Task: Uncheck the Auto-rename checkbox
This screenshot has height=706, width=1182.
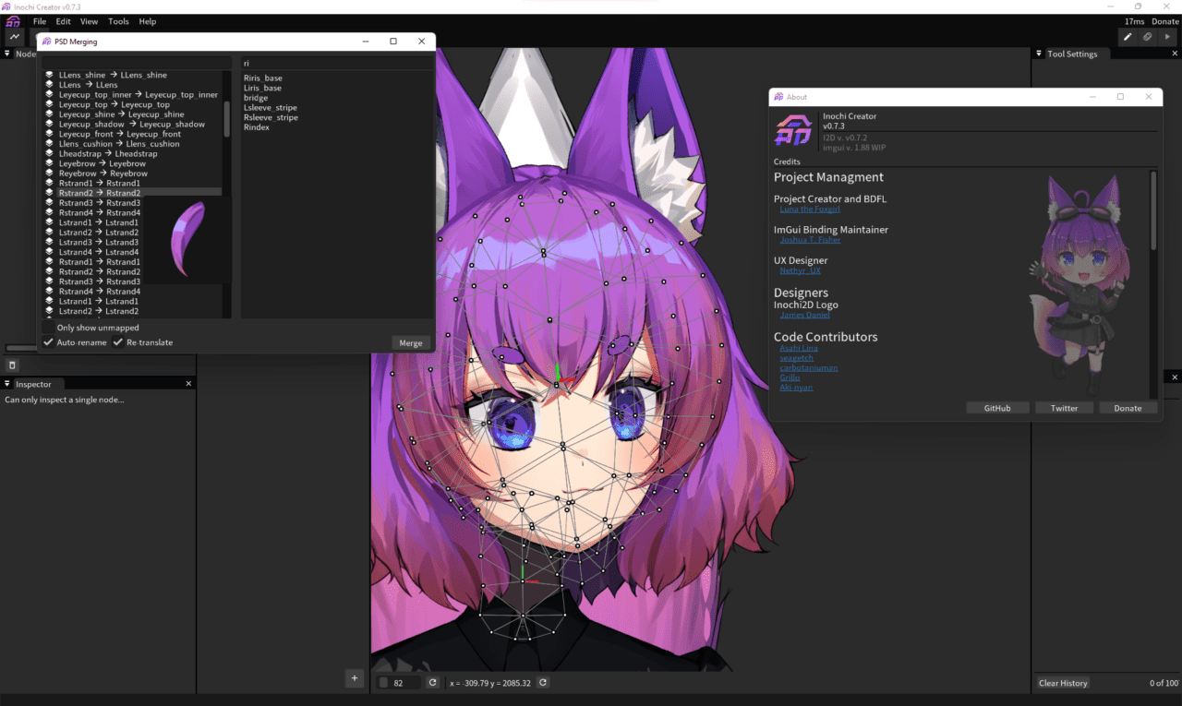Action: pyautogui.click(x=48, y=342)
